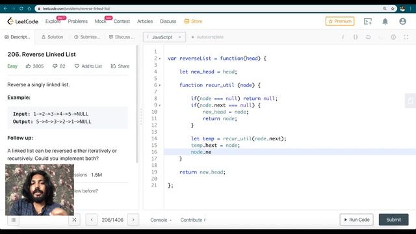Bookmark the page with the star icon
The height and width of the screenshot is (234, 416).
coord(393,8)
